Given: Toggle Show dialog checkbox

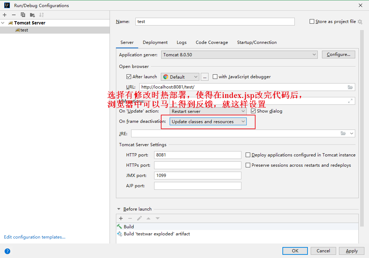Looking at the screenshot, I should (x=253, y=111).
